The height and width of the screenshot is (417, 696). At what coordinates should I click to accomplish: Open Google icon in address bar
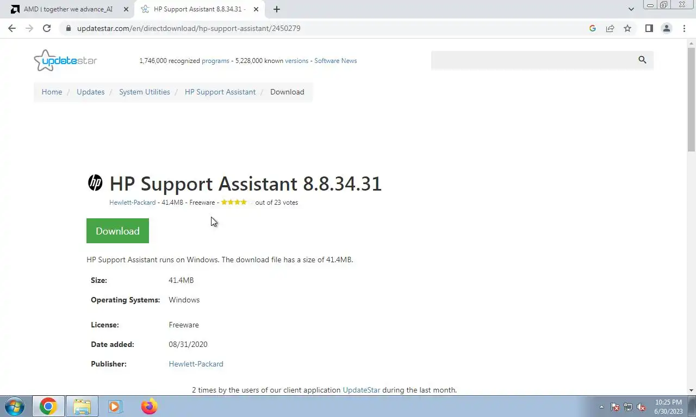pos(593,28)
